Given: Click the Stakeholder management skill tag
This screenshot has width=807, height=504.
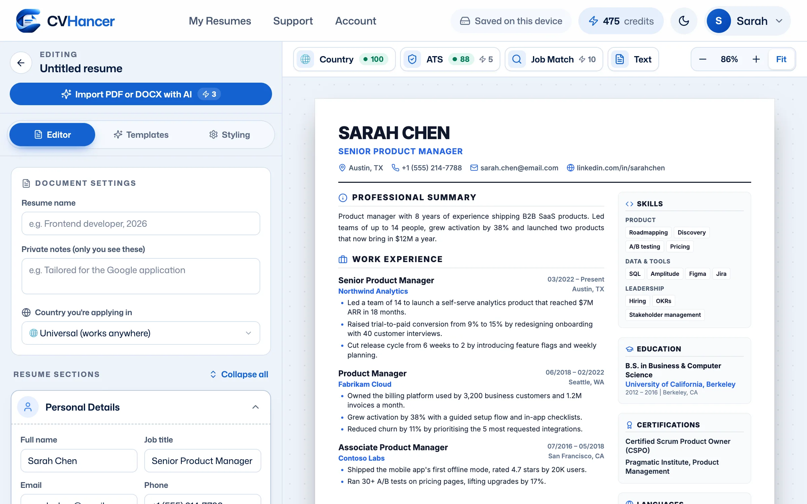Looking at the screenshot, I should pos(665,315).
